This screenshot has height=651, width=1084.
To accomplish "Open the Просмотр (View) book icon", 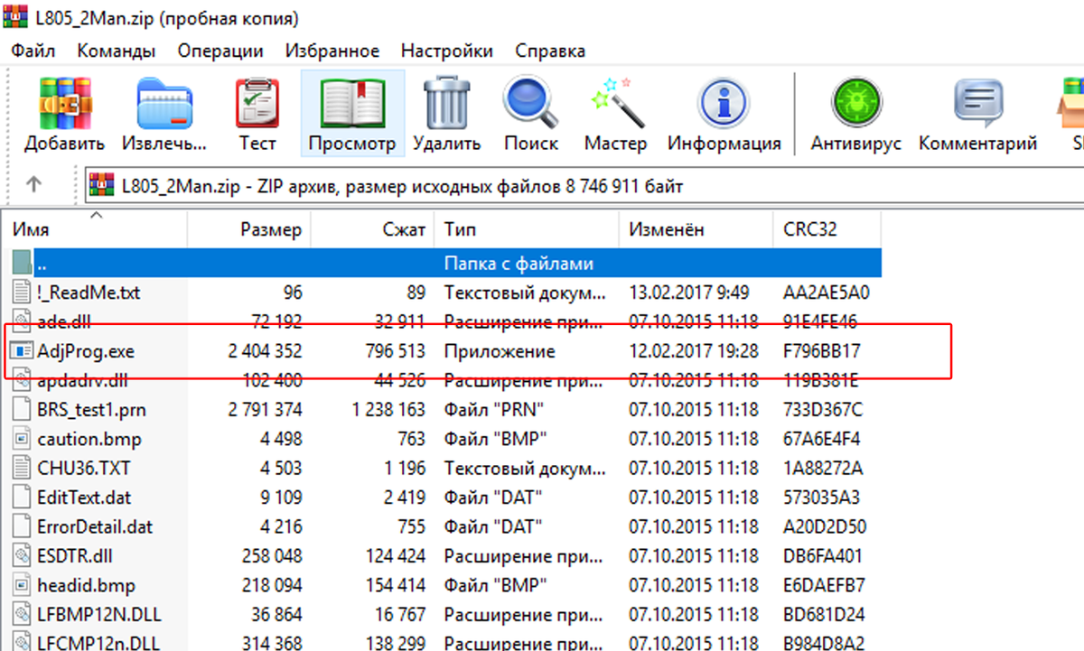I will click(351, 104).
